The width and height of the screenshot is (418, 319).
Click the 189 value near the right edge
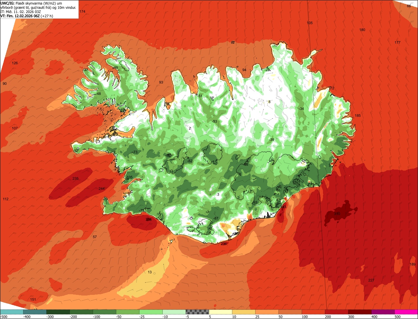pyautogui.click(x=412, y=264)
